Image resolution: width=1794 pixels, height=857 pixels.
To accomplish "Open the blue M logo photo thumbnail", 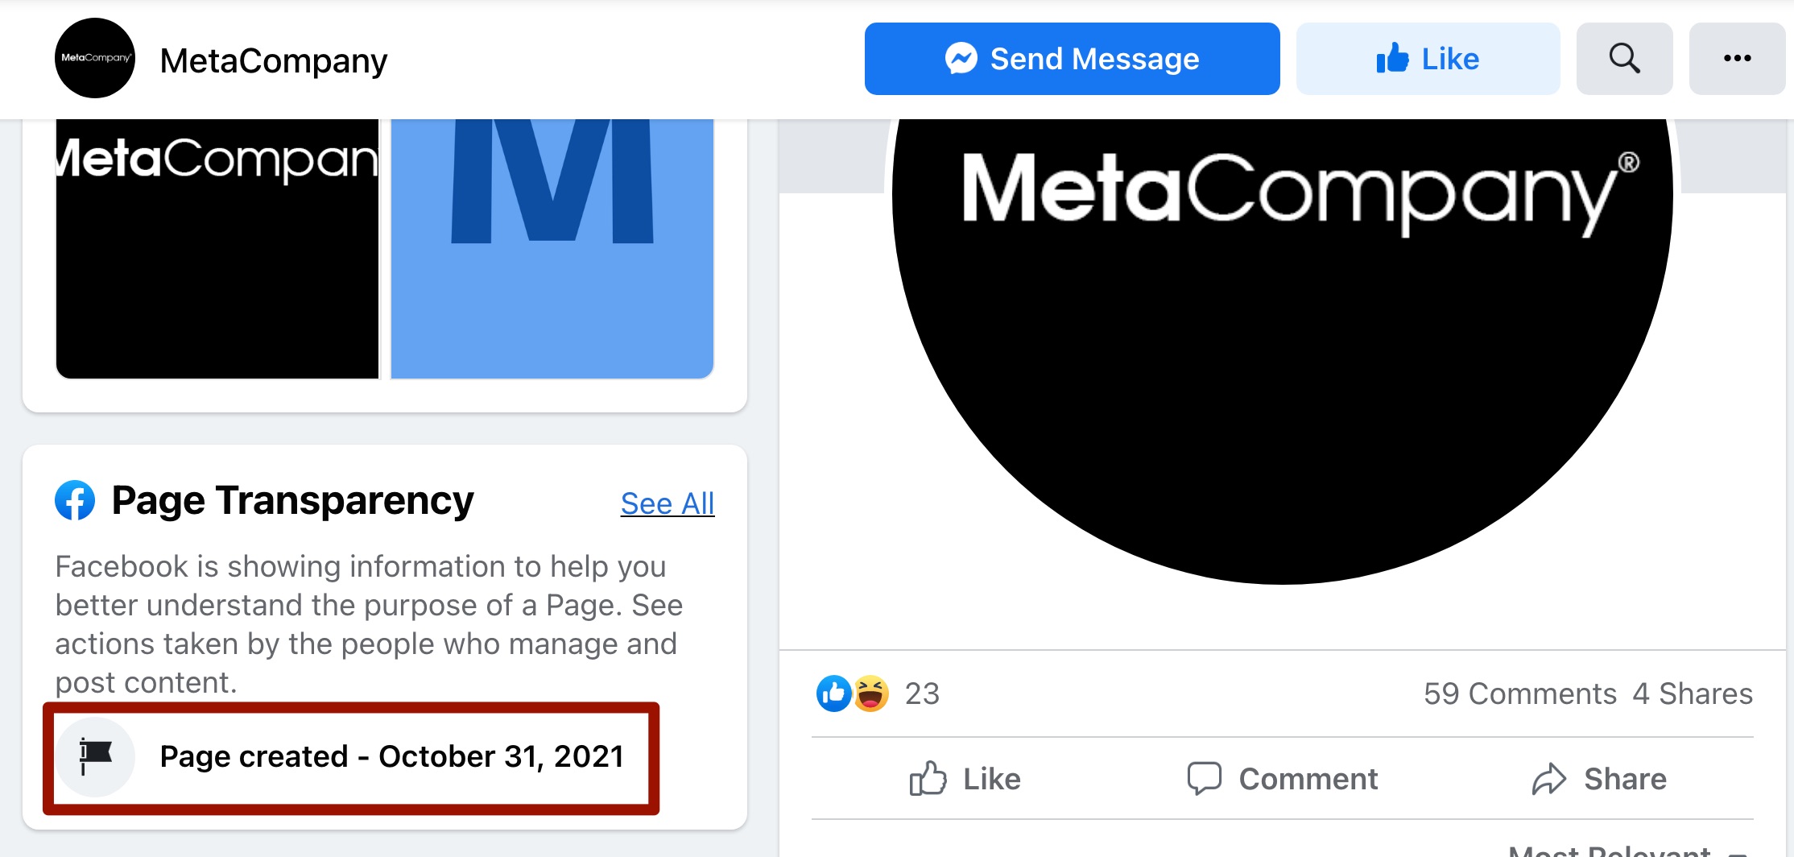I will click(x=552, y=249).
